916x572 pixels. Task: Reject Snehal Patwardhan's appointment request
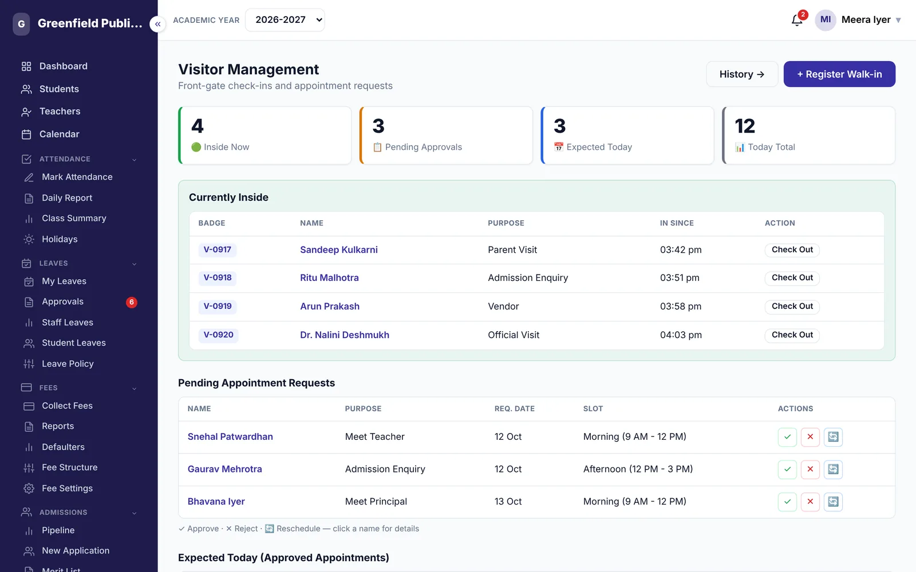(x=810, y=437)
